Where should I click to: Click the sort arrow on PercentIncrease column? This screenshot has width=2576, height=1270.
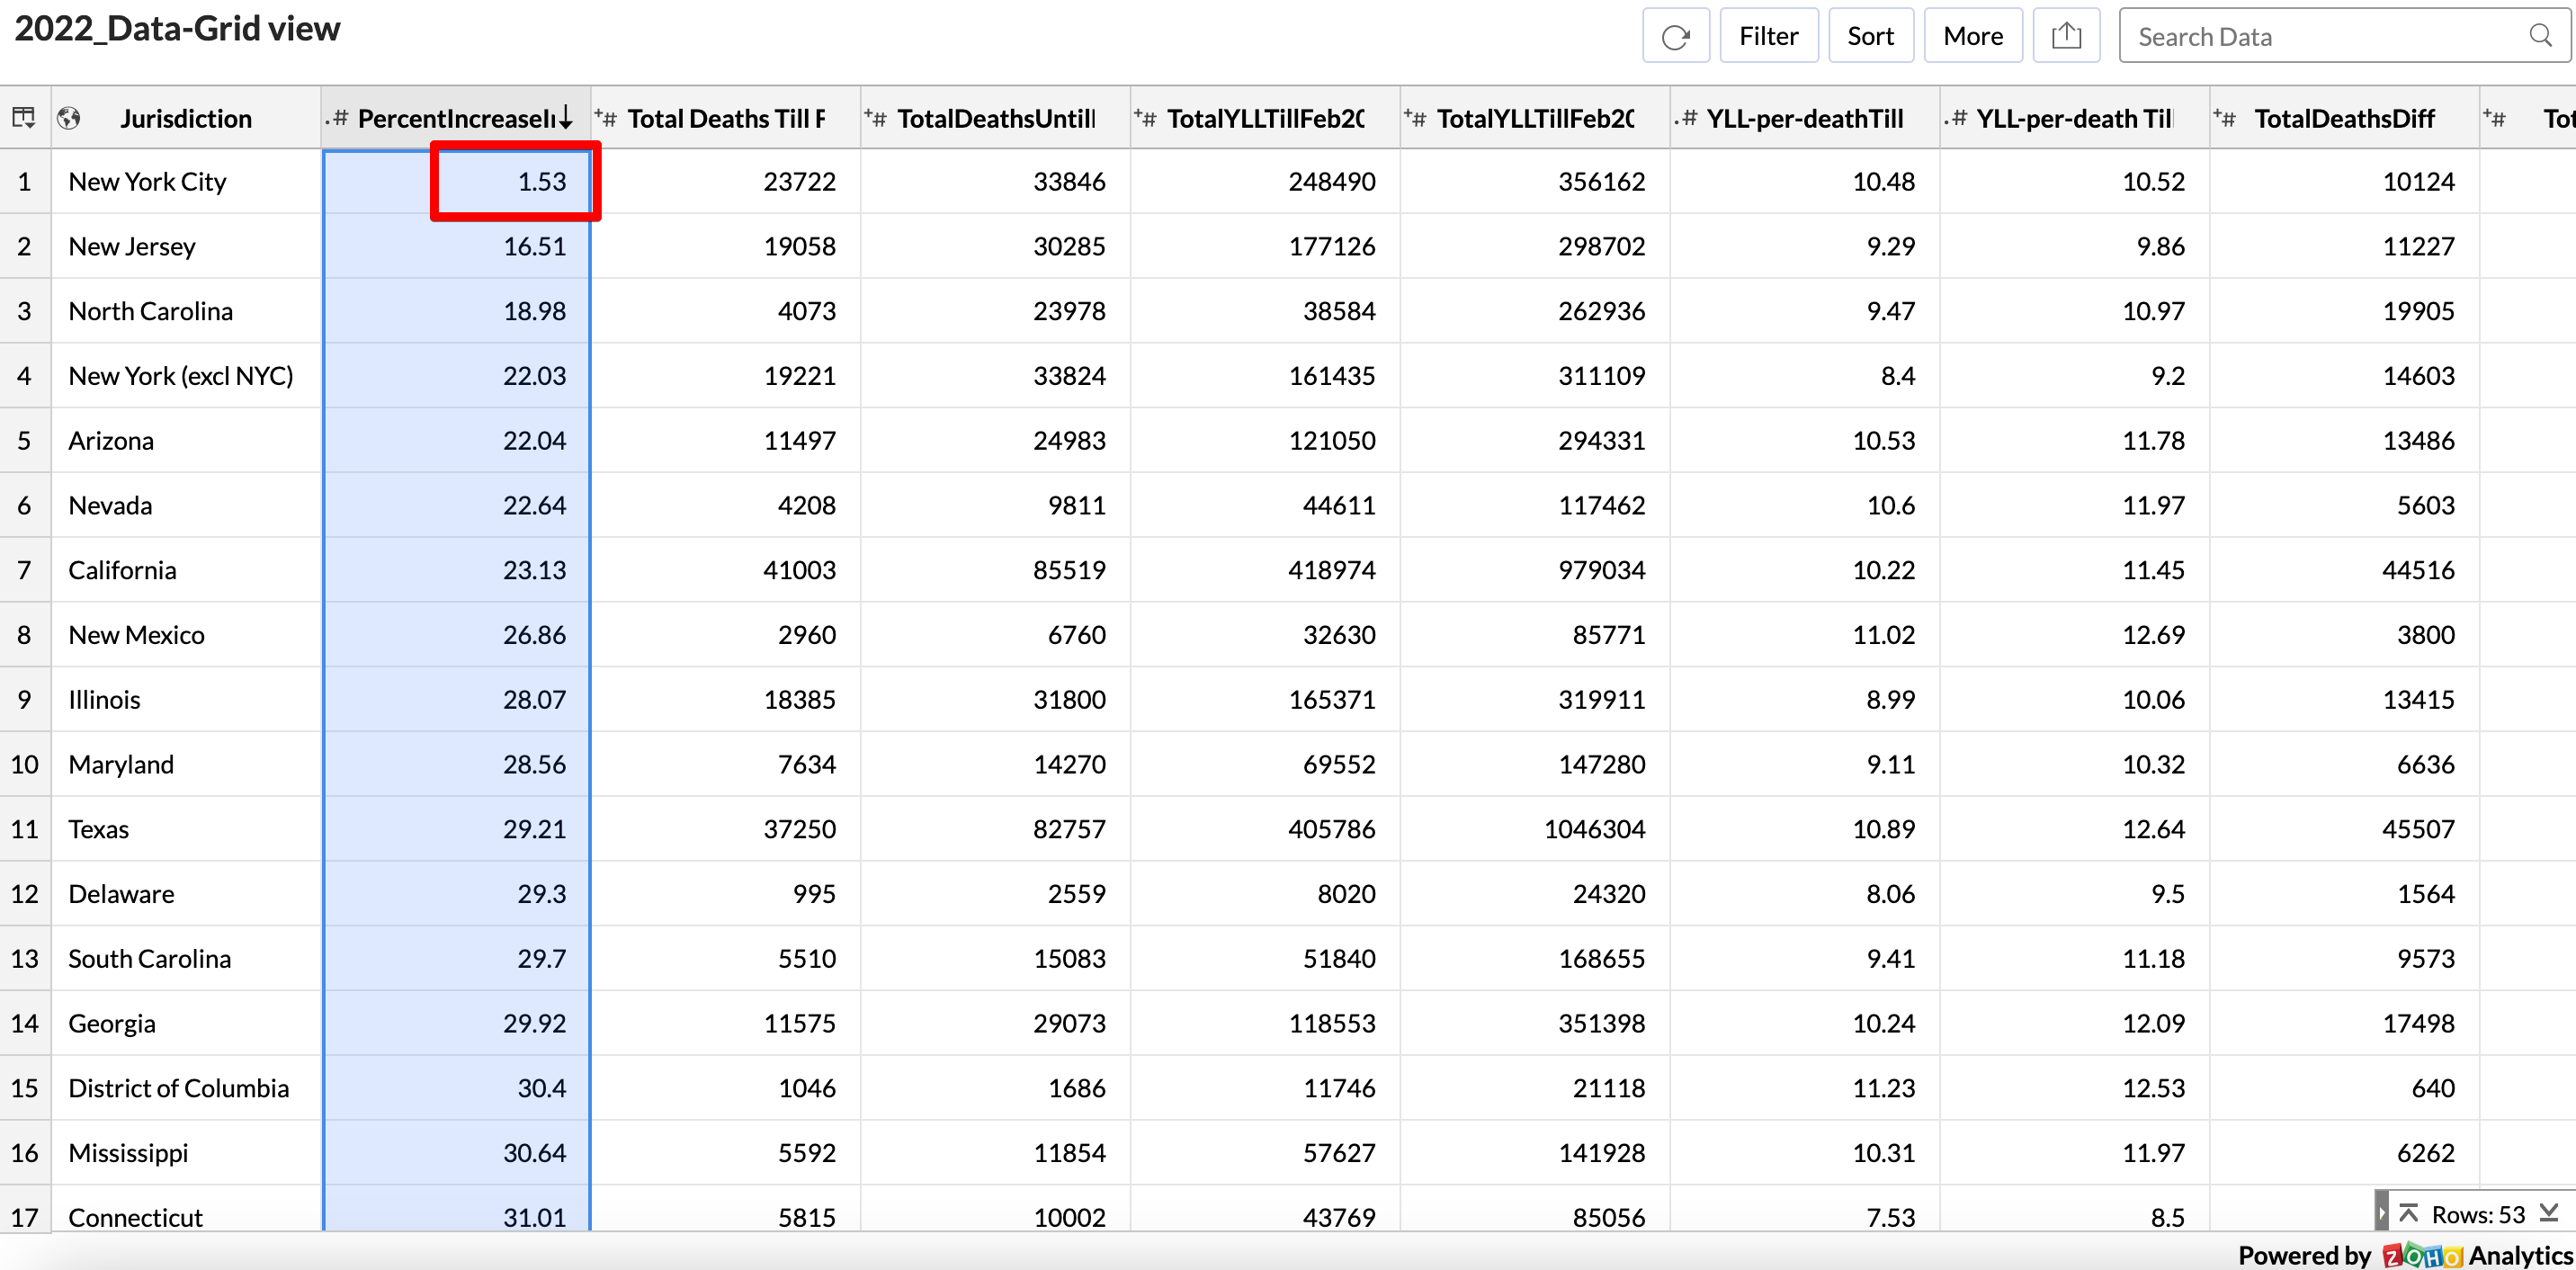(x=566, y=118)
